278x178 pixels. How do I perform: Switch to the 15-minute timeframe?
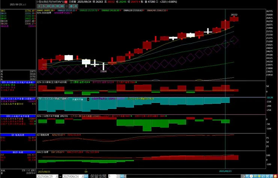pyautogui.click(x=53, y=6)
